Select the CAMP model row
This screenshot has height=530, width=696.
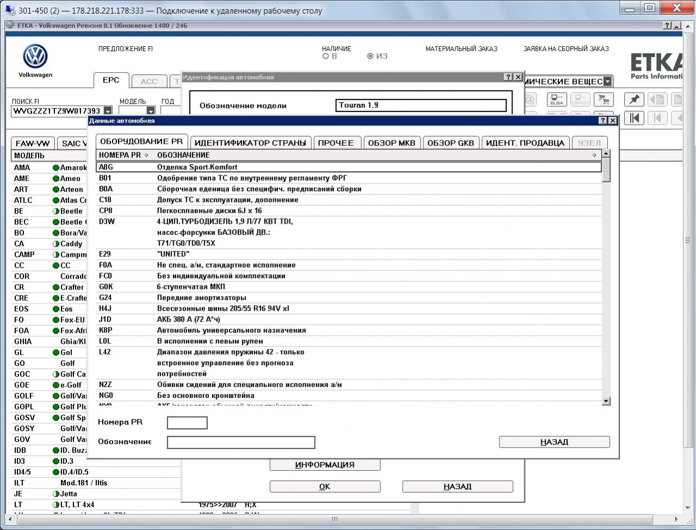[x=50, y=254]
